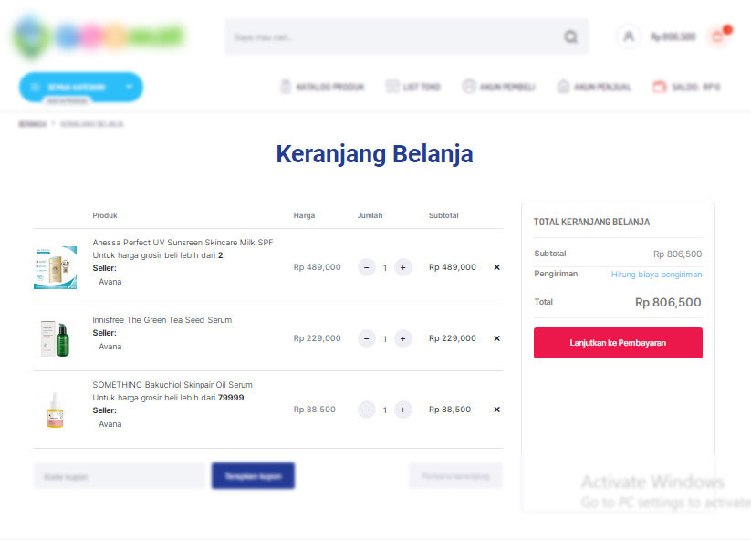Decrease quantity of SOMETHINC Bakuchiol serum
The height and width of the screenshot is (540, 751).
click(367, 410)
